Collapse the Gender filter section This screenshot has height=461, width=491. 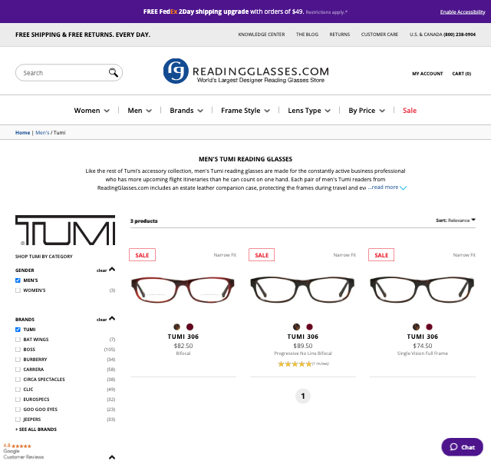pos(112,270)
